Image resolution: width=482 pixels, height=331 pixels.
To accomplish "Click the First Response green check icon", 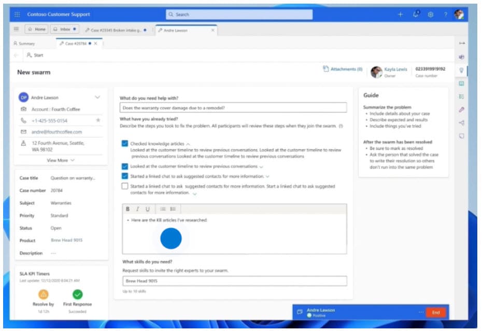I will click(77, 294).
